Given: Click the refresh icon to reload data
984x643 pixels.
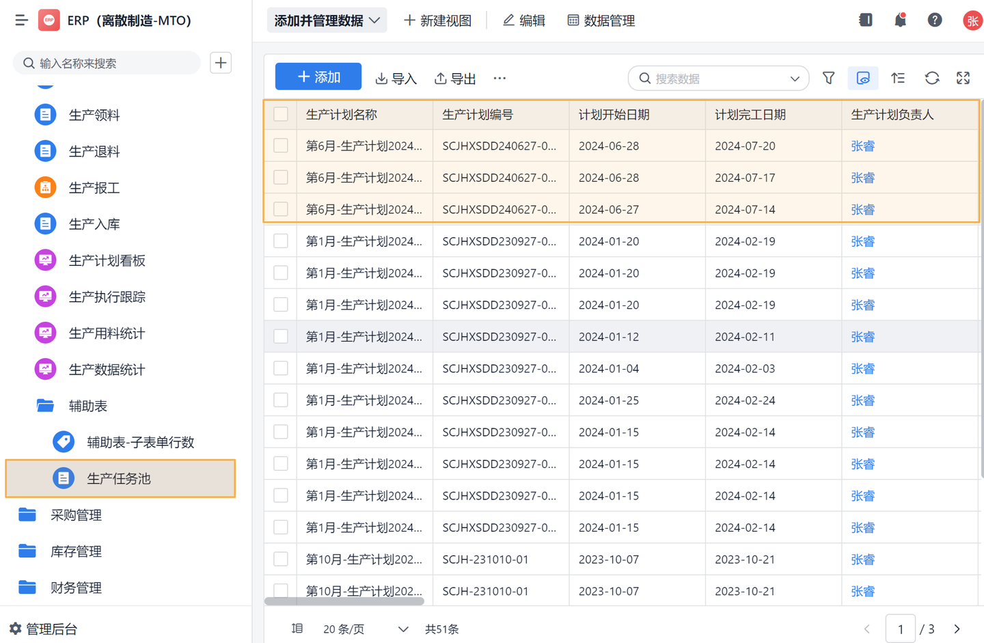Looking at the screenshot, I should click(932, 78).
